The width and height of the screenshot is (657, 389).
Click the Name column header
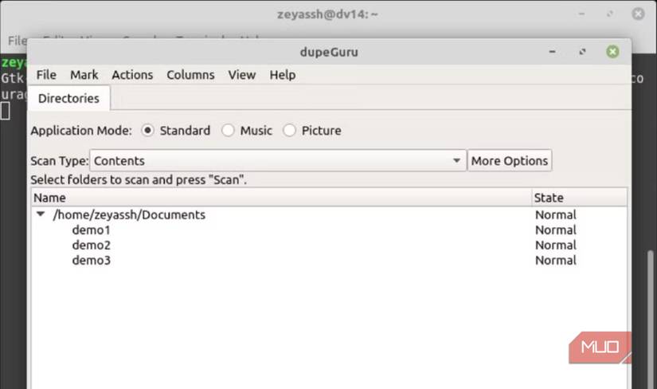282,198
